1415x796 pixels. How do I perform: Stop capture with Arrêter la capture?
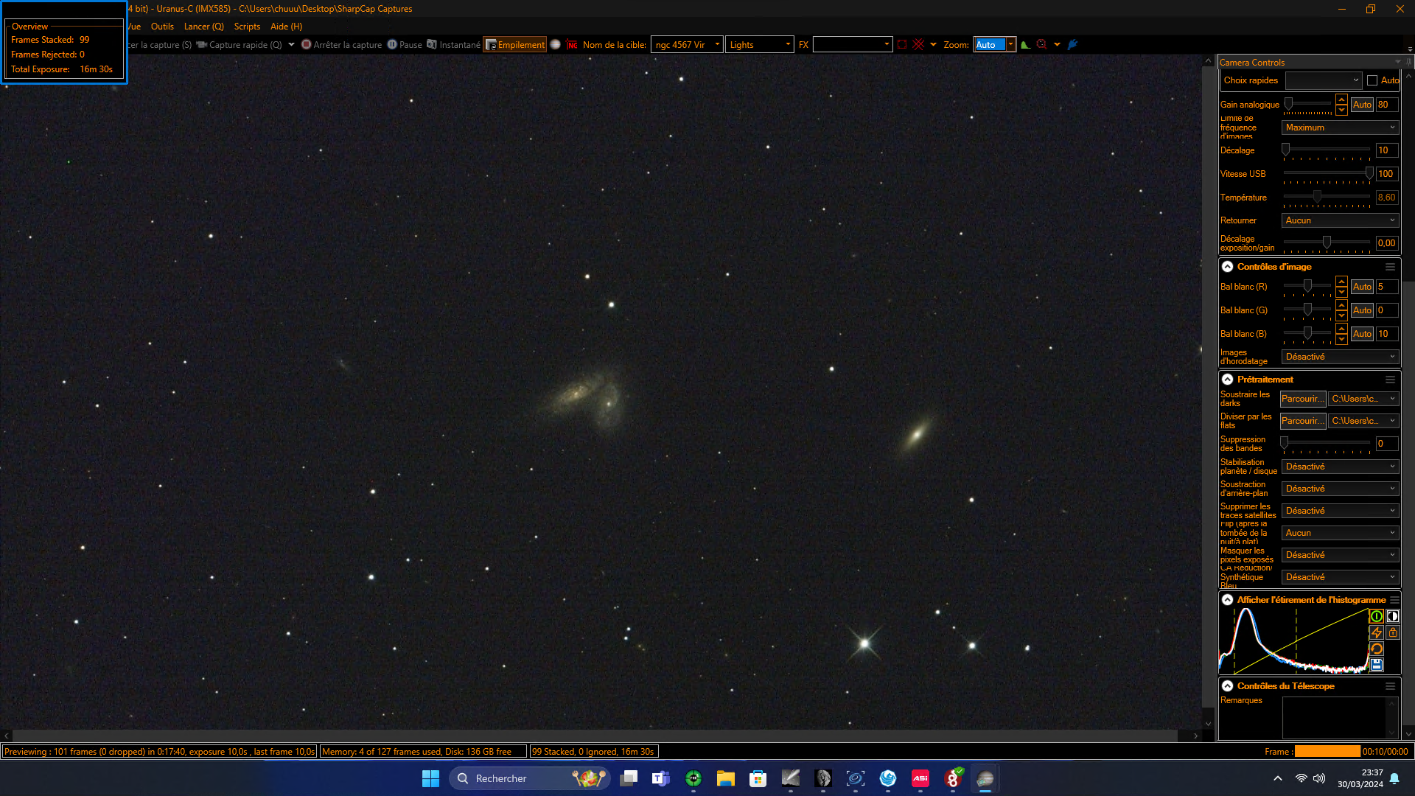coord(341,45)
